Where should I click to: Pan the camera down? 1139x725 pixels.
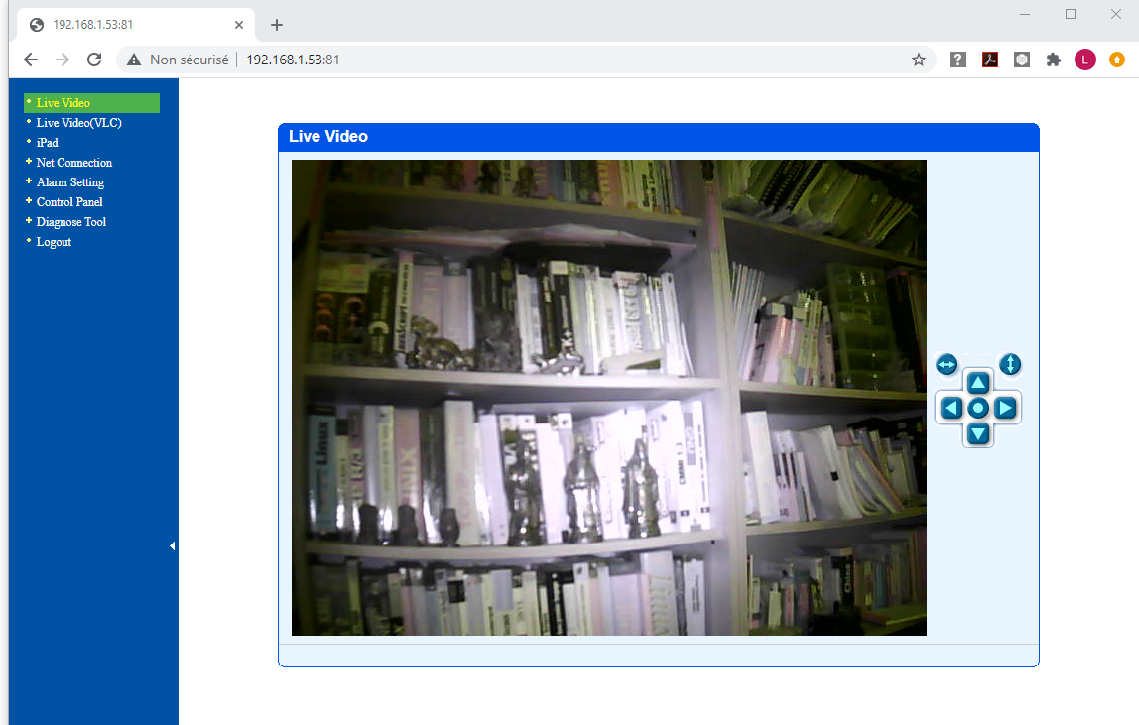[x=978, y=433]
